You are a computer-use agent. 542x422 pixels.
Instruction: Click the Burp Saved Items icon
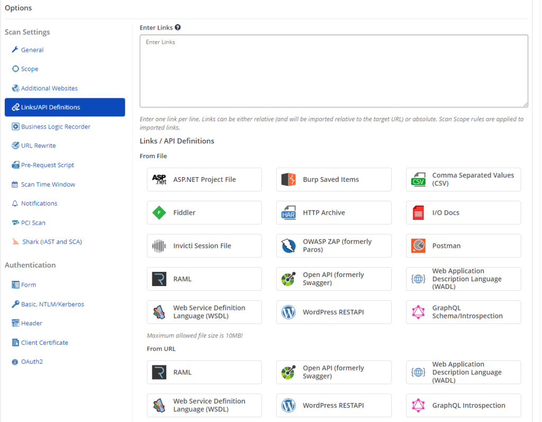(288, 180)
